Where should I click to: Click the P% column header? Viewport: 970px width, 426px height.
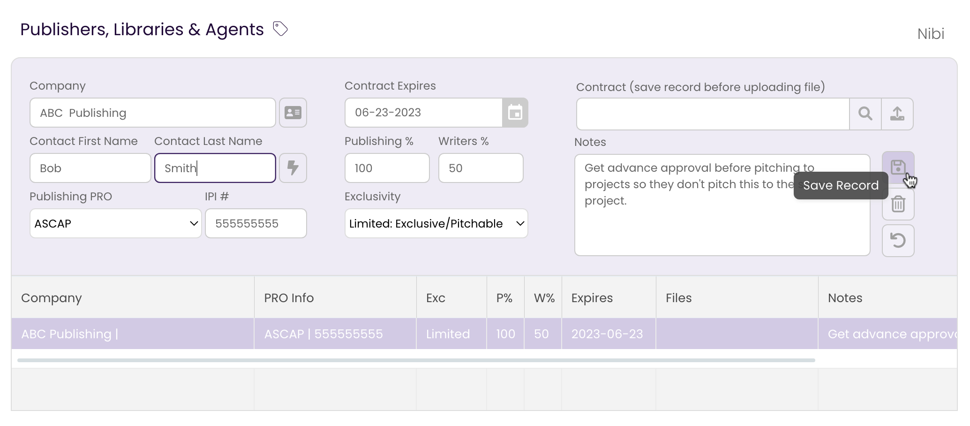[x=505, y=297]
